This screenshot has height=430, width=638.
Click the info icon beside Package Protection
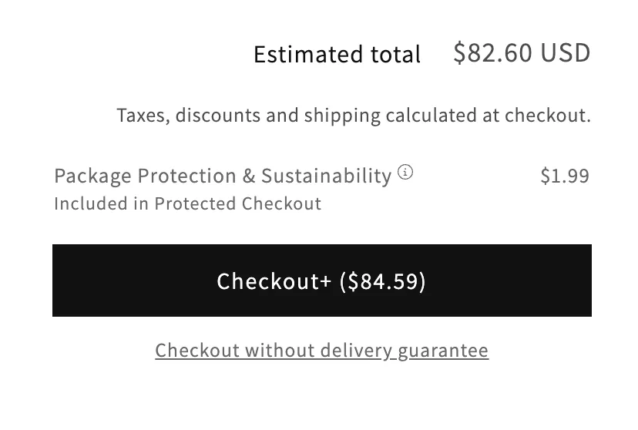click(405, 173)
